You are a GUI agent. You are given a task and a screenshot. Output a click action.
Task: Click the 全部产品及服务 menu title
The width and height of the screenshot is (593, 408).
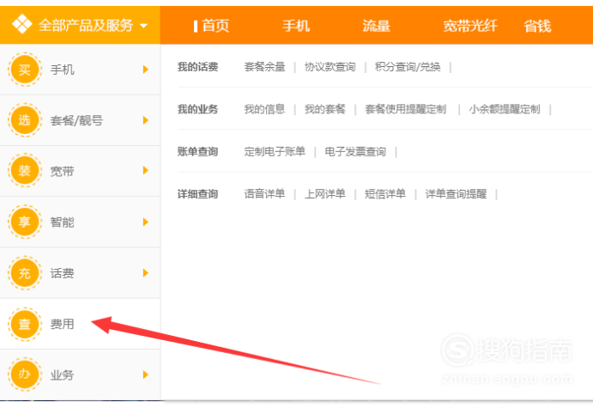(x=86, y=26)
